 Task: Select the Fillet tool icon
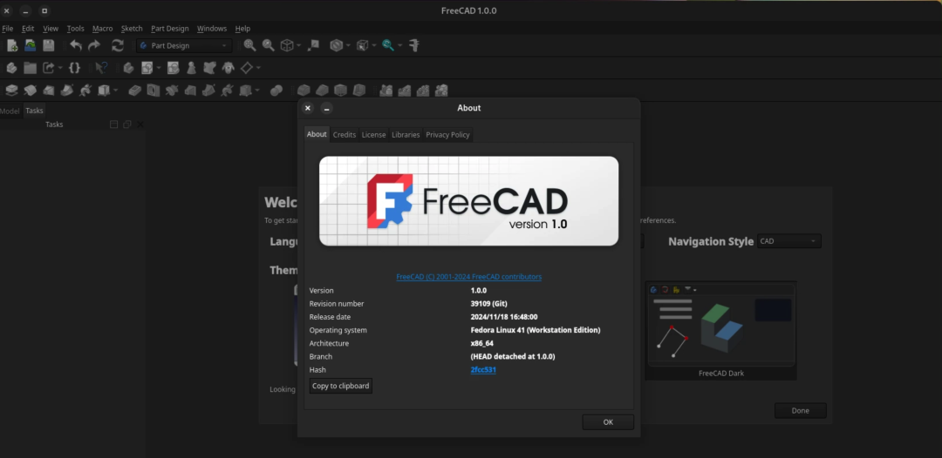click(x=304, y=91)
